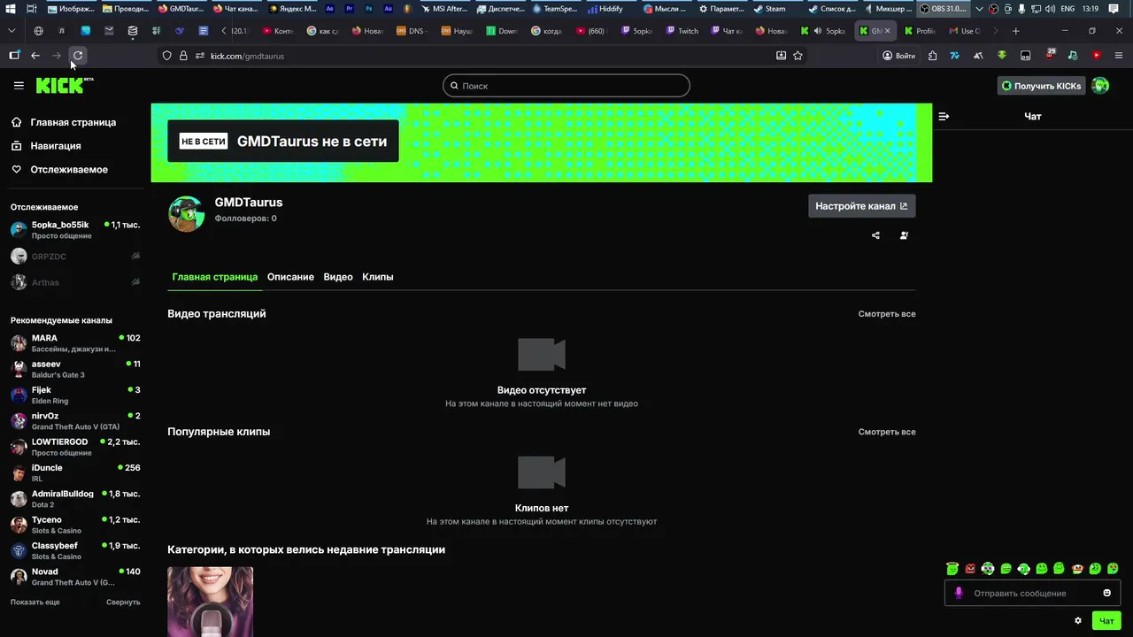This screenshot has width=1133, height=637.
Task: Switch to the Описание tab
Action: point(290,277)
